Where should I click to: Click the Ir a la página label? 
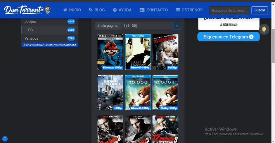pyautogui.click(x=108, y=26)
